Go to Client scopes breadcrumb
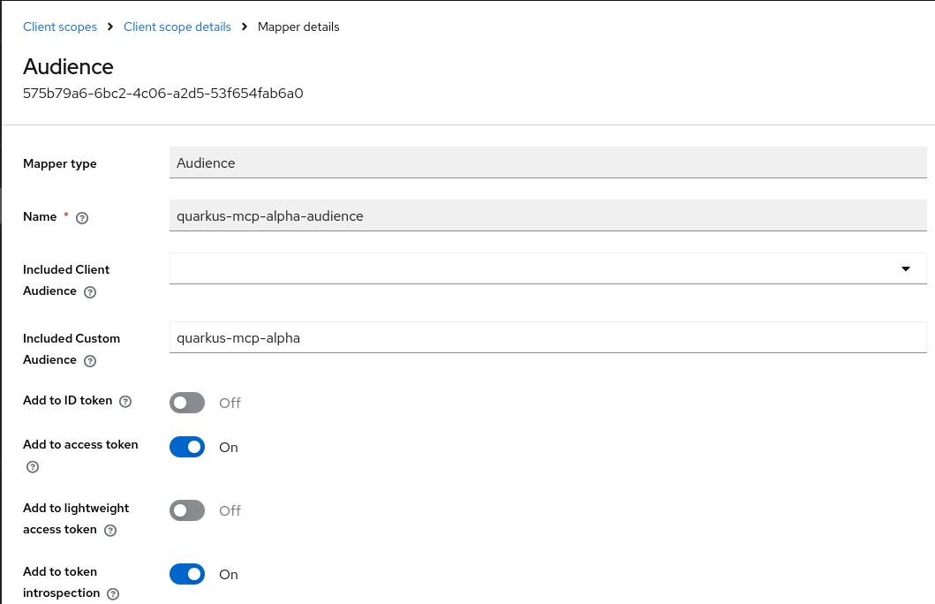This screenshot has width=935, height=604. coord(60,26)
